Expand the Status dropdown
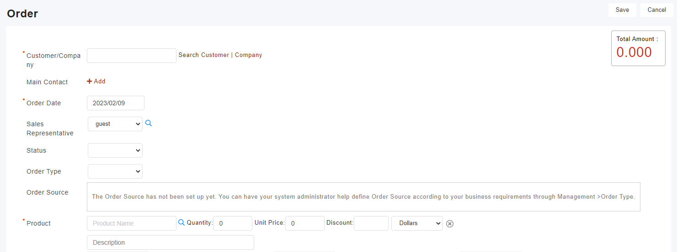The height and width of the screenshot is (252, 677). [x=115, y=150]
